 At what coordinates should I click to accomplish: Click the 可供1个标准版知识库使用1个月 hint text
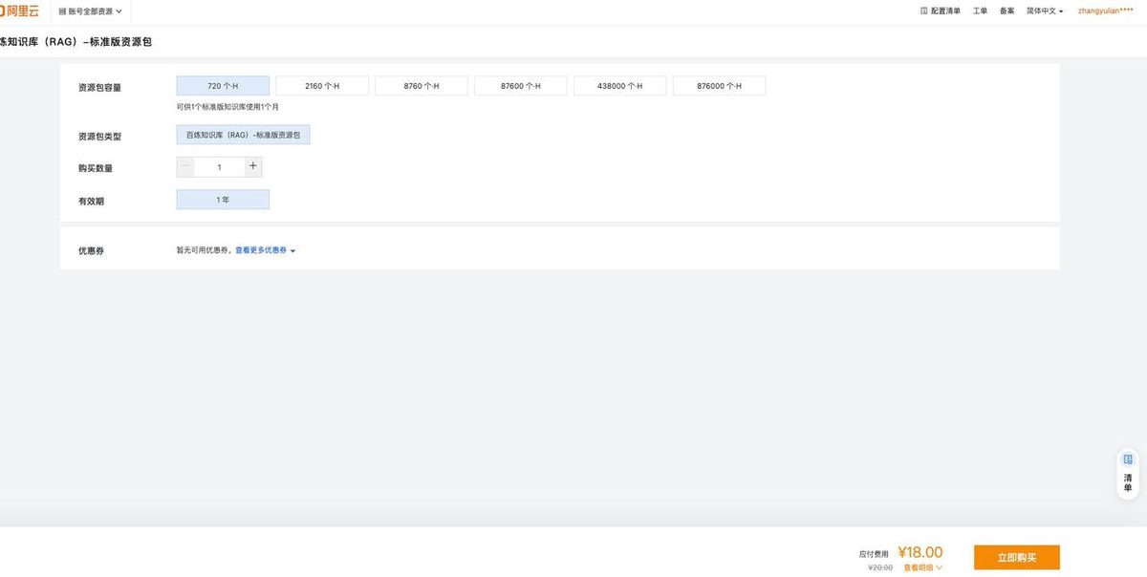click(227, 107)
